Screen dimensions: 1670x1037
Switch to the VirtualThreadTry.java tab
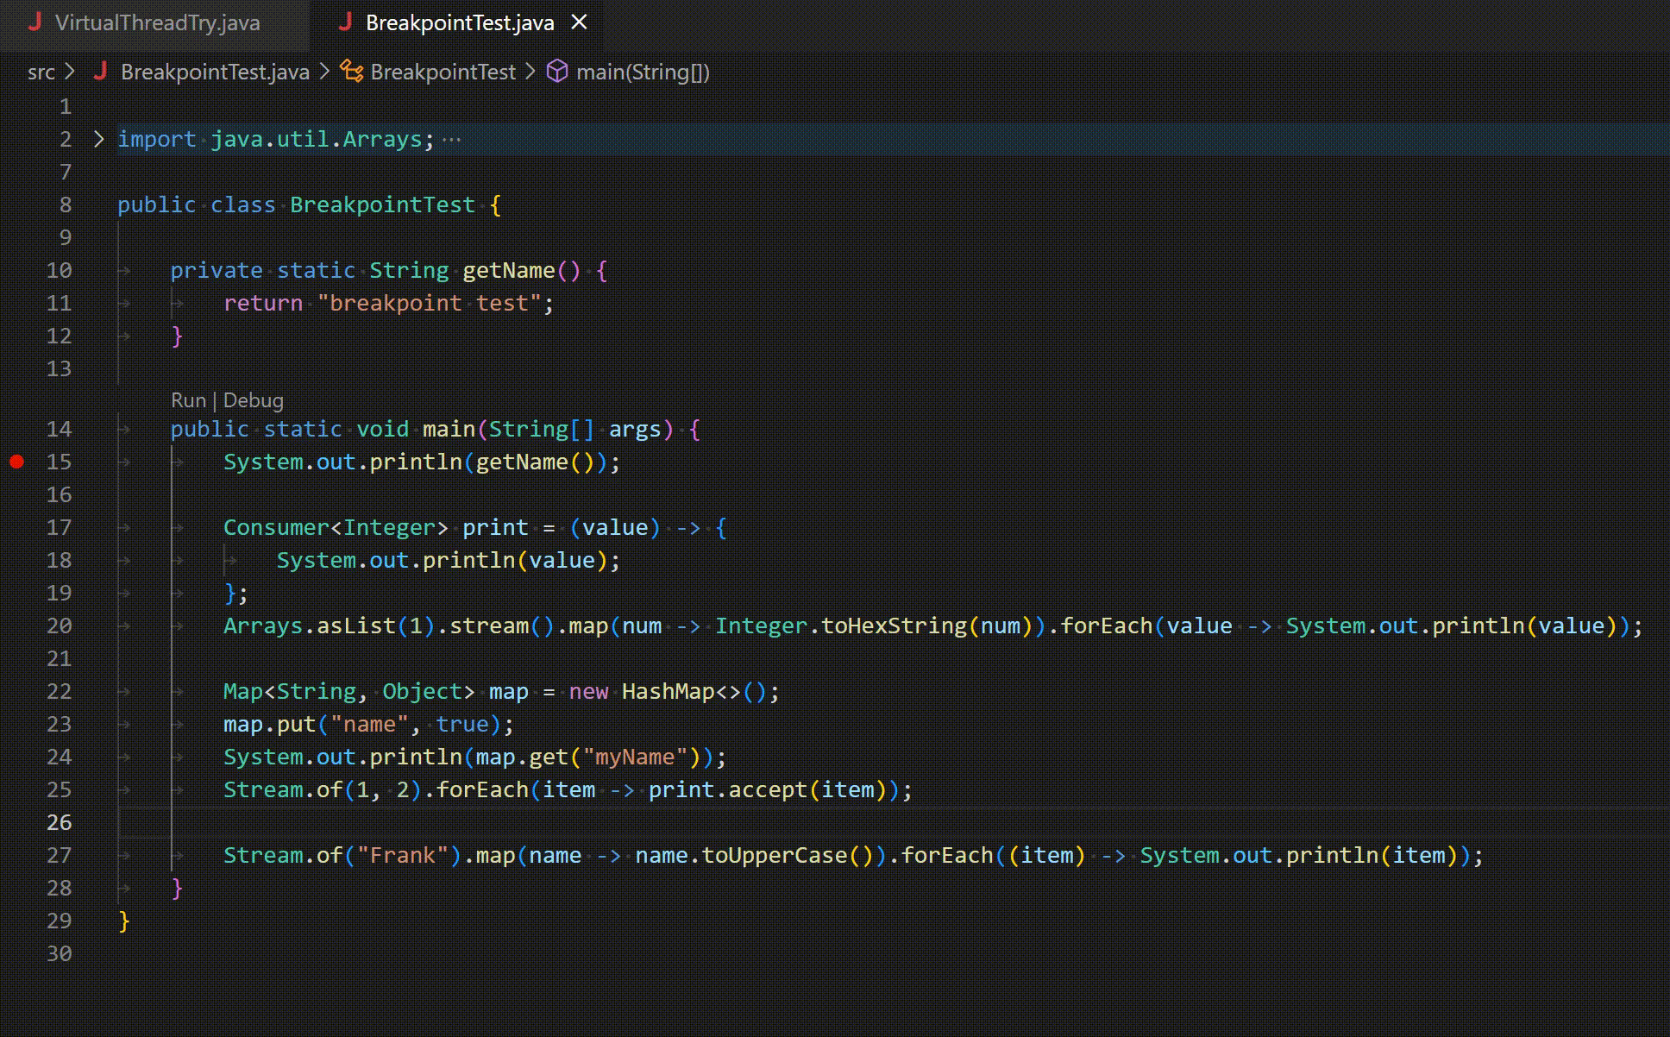(x=157, y=23)
